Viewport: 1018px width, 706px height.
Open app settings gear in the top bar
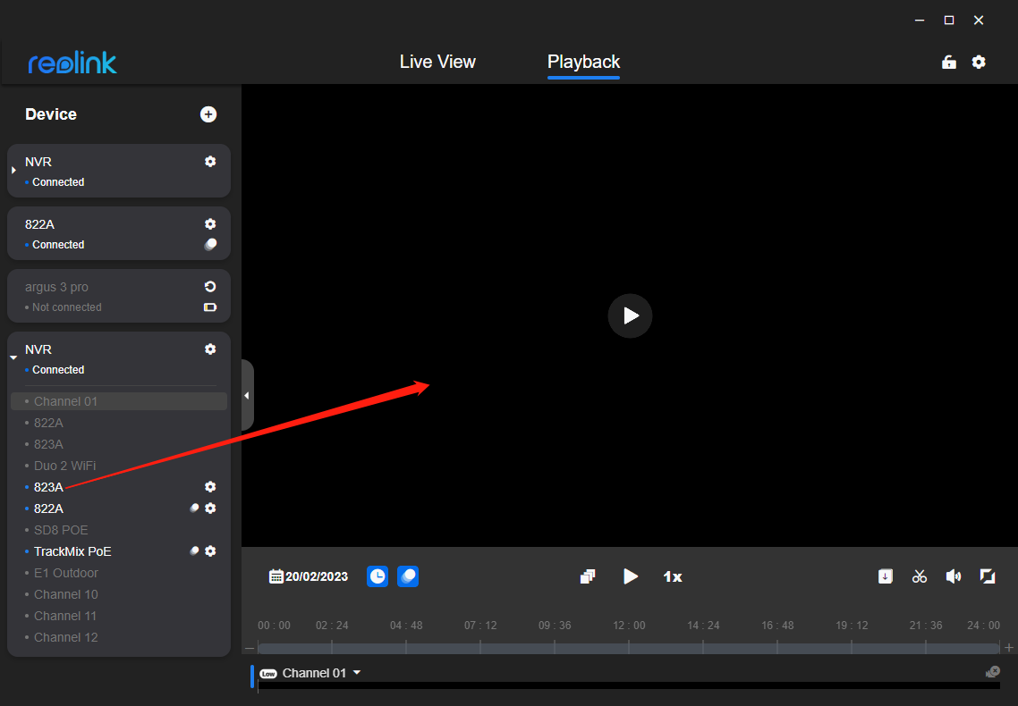[979, 63]
